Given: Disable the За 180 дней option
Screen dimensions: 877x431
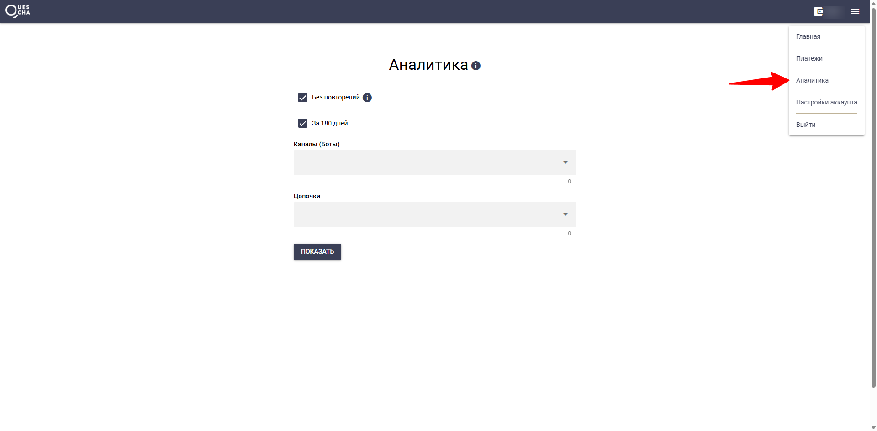Looking at the screenshot, I should point(303,123).
